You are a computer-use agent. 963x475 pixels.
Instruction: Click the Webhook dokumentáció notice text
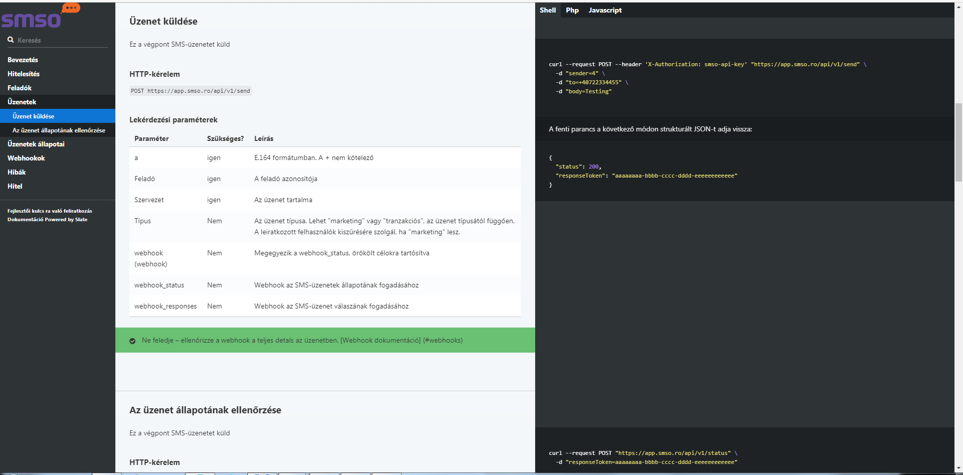(302, 340)
